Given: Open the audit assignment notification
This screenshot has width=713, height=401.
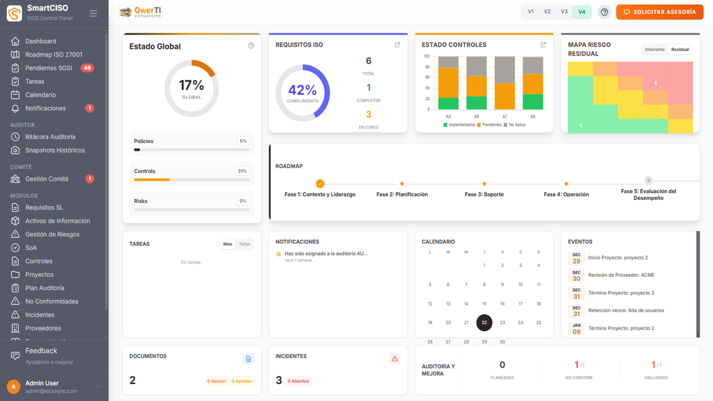Looking at the screenshot, I should [326, 253].
